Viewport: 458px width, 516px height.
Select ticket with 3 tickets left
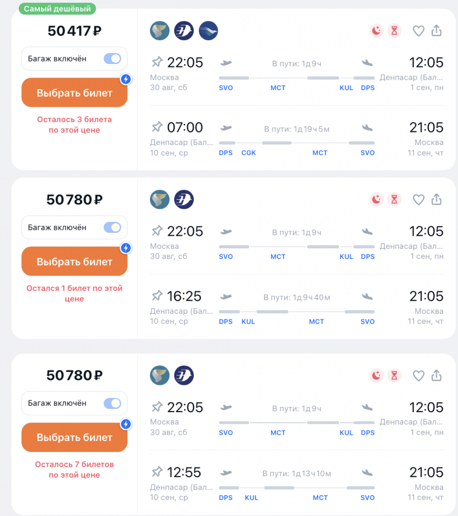tap(74, 93)
